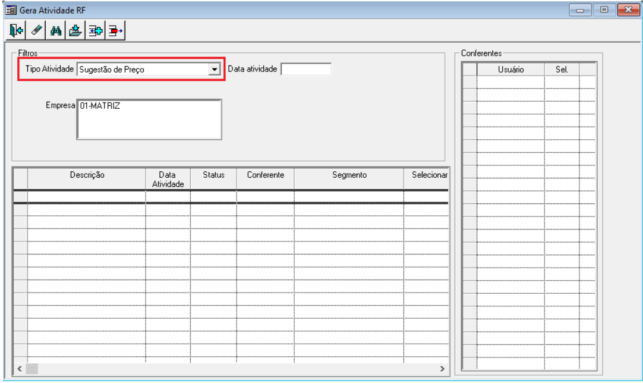Click the folder with down-arrow icon

(x=75, y=30)
